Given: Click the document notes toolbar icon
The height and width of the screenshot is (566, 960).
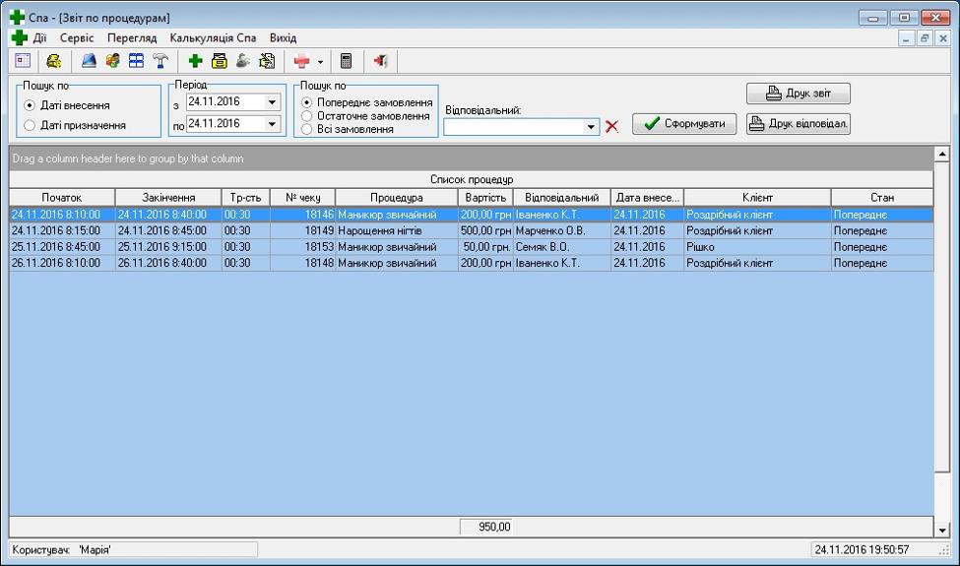Looking at the screenshot, I should (267, 61).
